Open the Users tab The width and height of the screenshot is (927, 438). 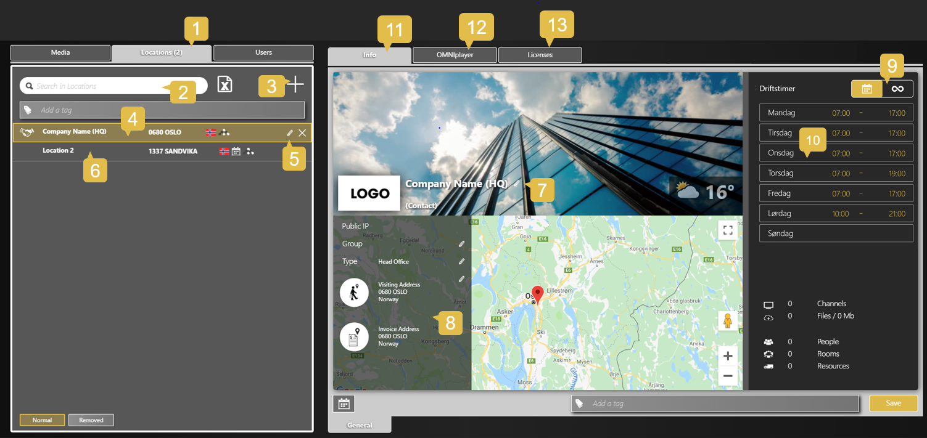(x=263, y=52)
